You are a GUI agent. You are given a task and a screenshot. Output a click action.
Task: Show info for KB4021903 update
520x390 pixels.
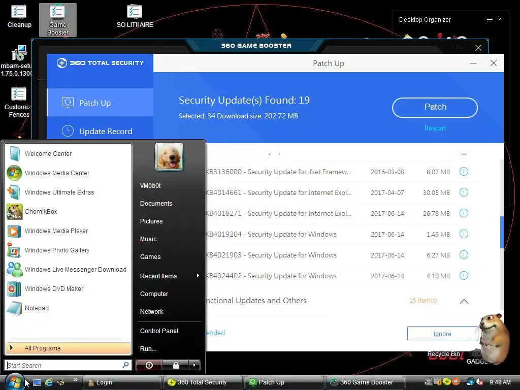[x=464, y=255]
